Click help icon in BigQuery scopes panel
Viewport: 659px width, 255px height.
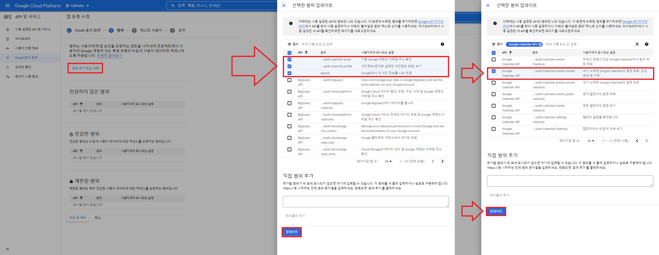click(442, 44)
